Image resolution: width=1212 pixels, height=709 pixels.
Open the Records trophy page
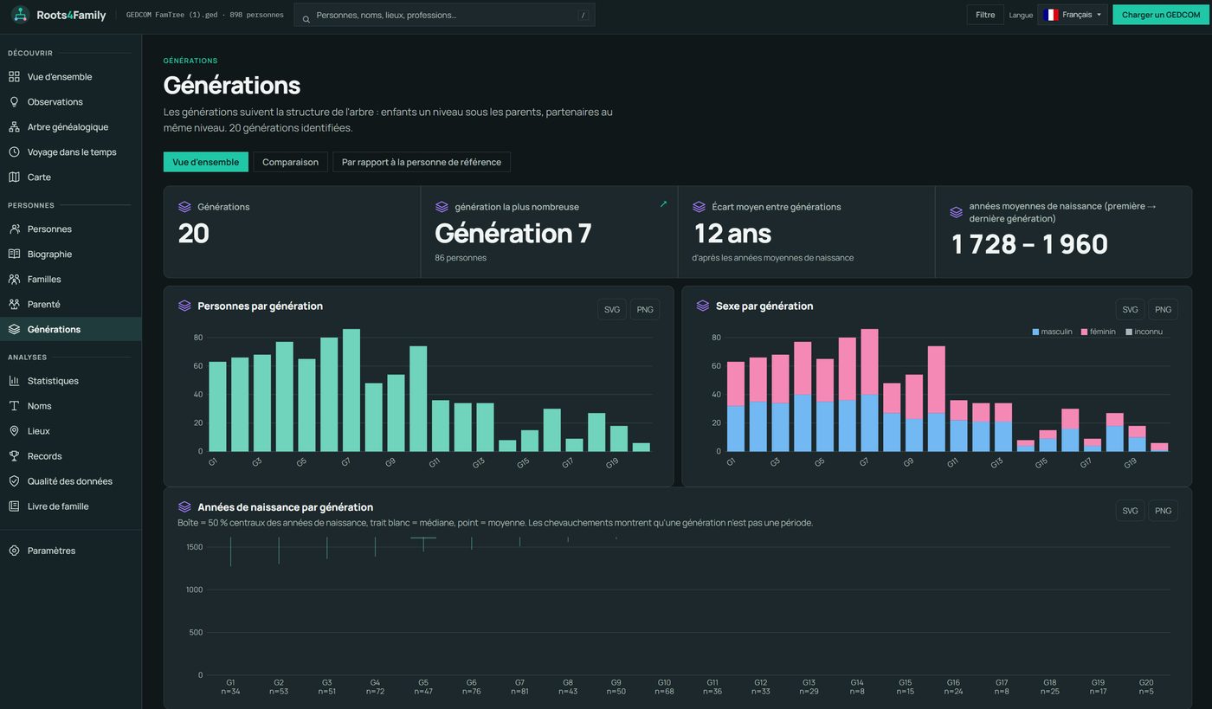[70, 456]
